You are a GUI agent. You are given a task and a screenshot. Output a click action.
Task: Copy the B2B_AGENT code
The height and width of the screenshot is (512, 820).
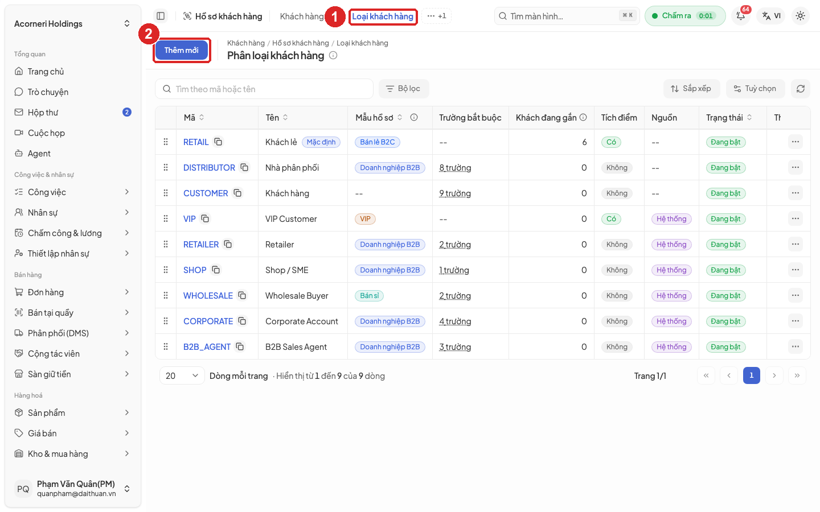(240, 346)
